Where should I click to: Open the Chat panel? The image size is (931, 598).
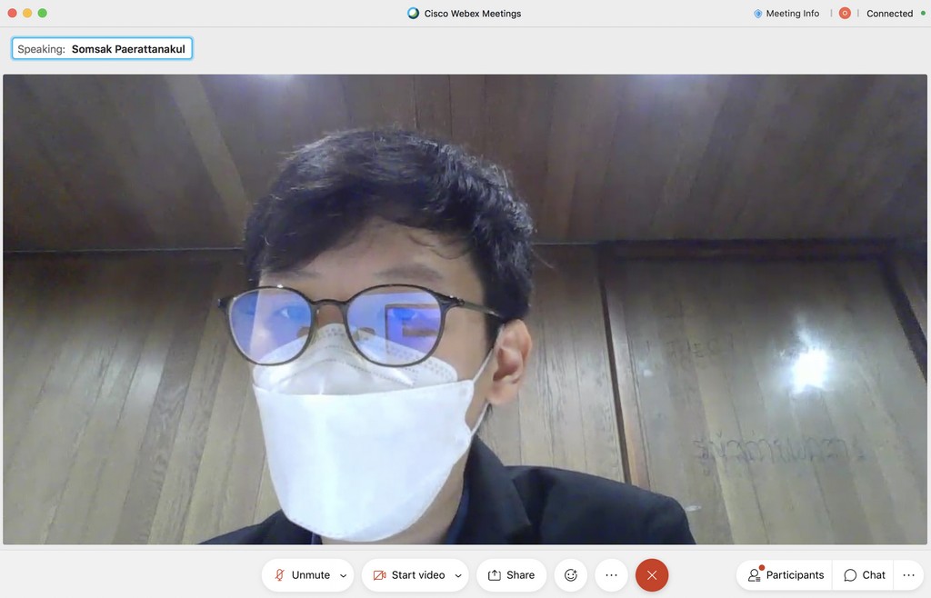864,575
